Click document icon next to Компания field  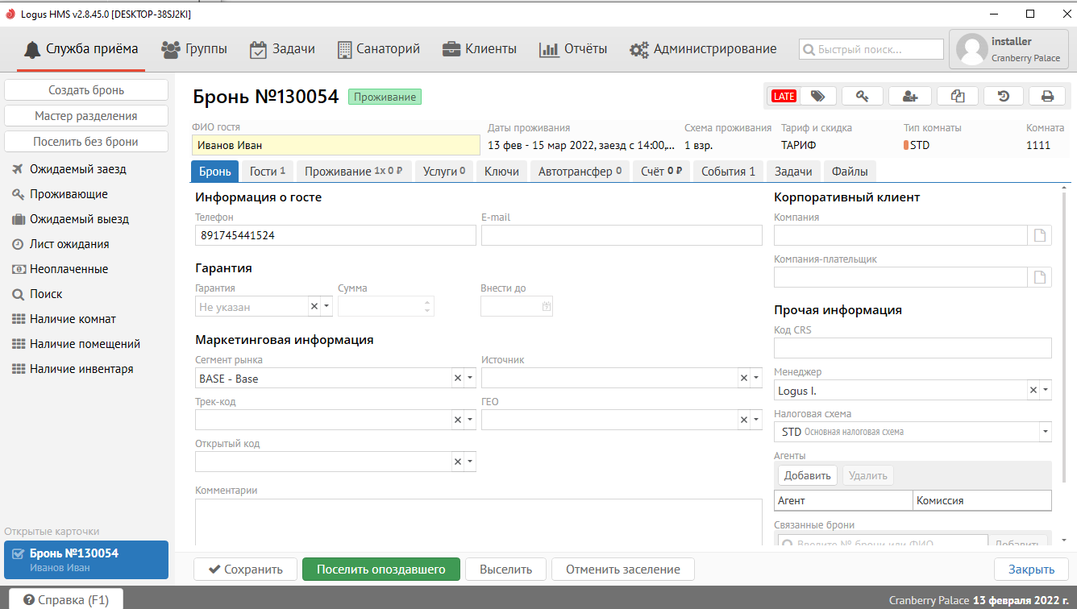(x=1041, y=235)
